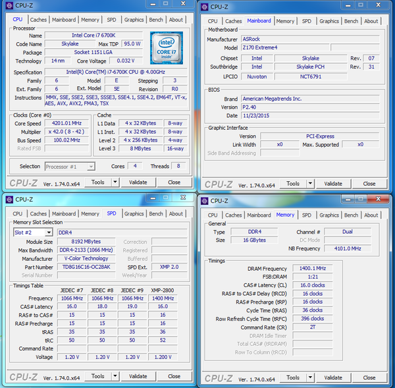Click the Manufacturer field V-Color Technology

tap(86, 258)
